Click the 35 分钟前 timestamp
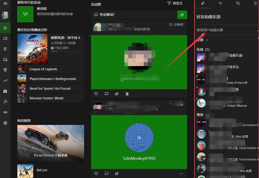 pyautogui.click(x=176, y=25)
